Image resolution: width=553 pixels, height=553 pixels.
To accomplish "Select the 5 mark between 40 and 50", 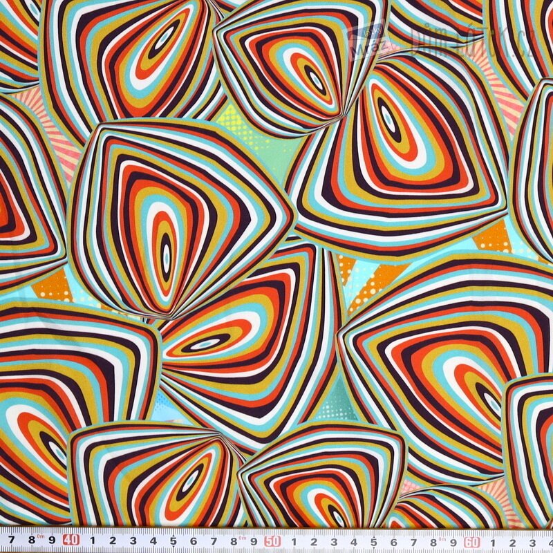I will coord(172,540).
